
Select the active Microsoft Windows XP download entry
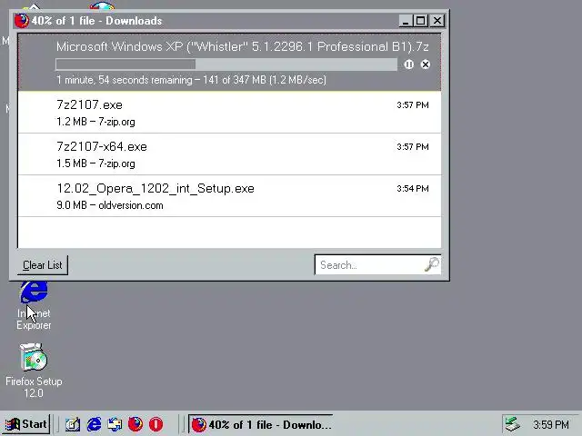tap(229, 63)
